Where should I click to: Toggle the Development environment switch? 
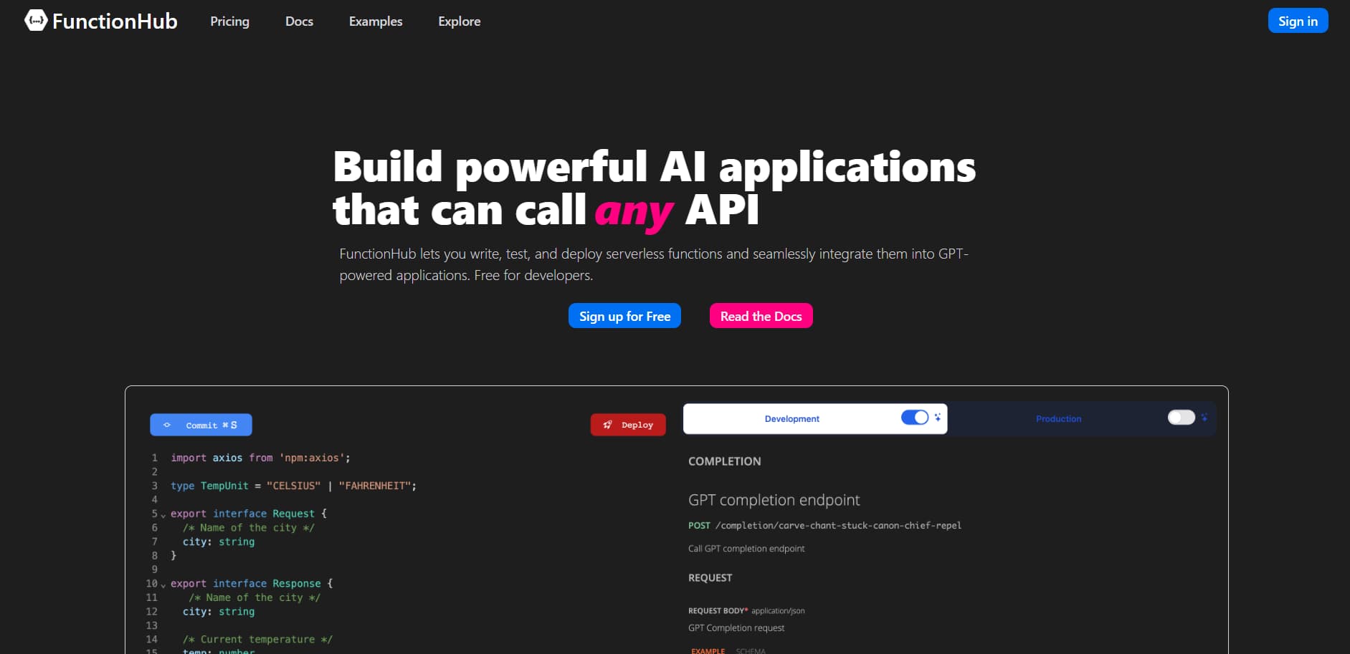click(x=915, y=418)
